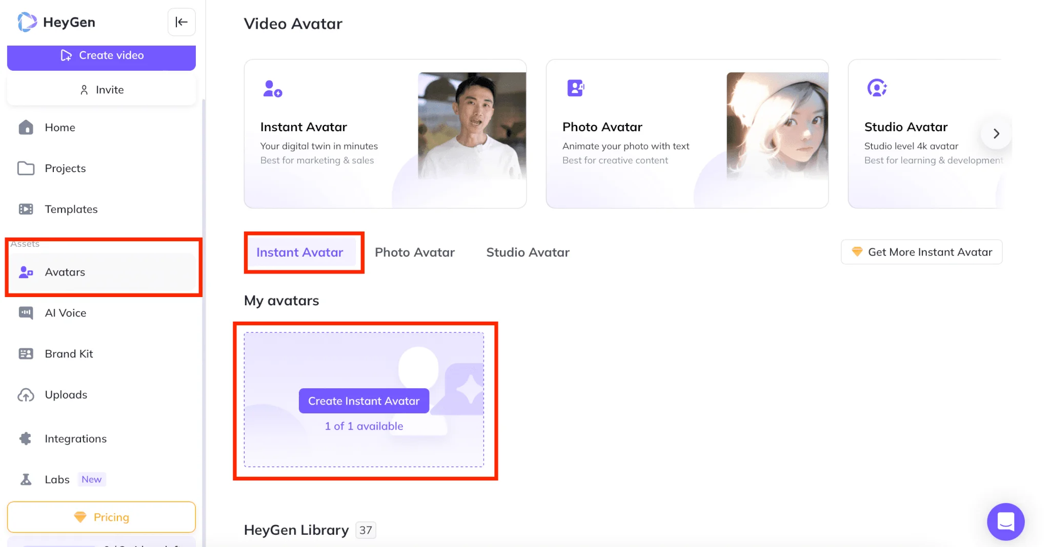Image resolution: width=1050 pixels, height=547 pixels.
Task: Open the Pricing page button
Action: coord(102,517)
